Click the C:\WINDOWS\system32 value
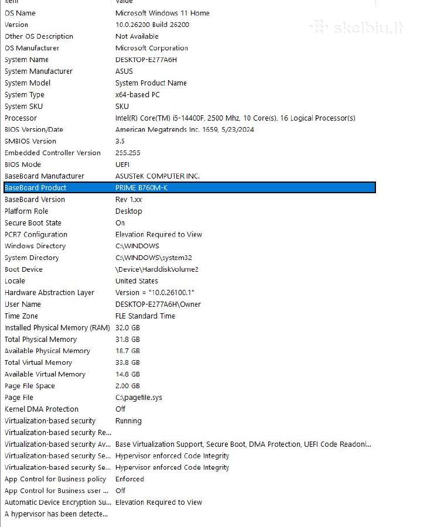The height and width of the screenshot is (527, 424). click(x=153, y=258)
